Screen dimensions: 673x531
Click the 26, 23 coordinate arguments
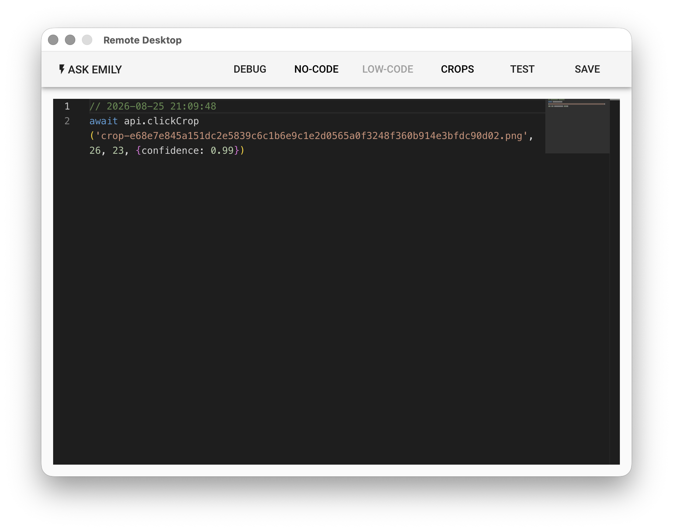[x=107, y=150]
